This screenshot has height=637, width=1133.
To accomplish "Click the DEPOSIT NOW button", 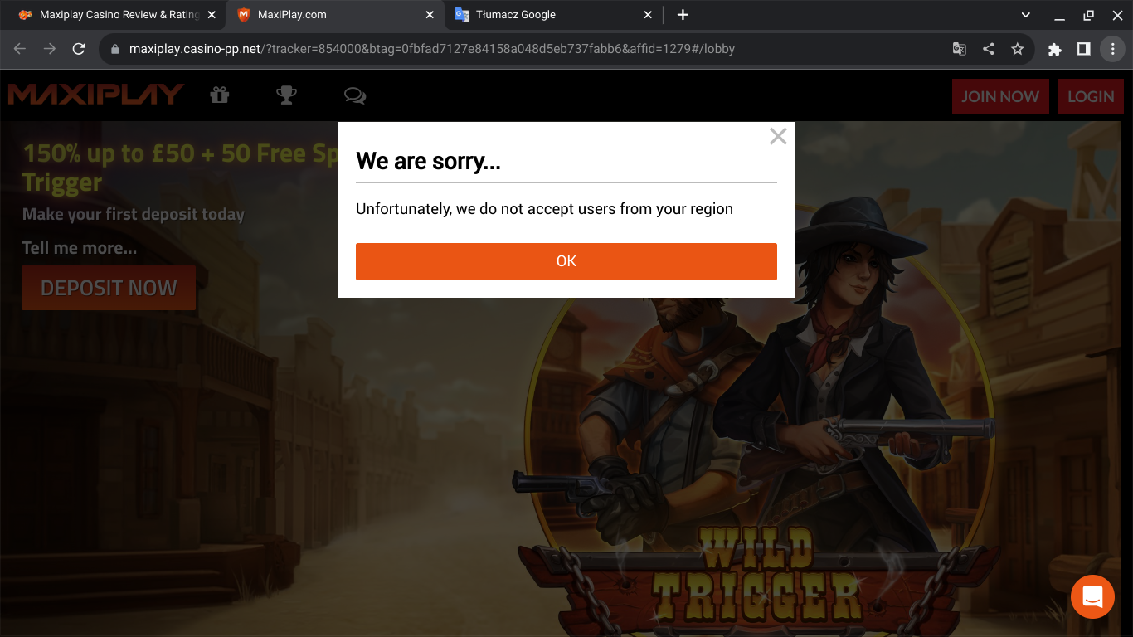I will pyautogui.click(x=108, y=288).
